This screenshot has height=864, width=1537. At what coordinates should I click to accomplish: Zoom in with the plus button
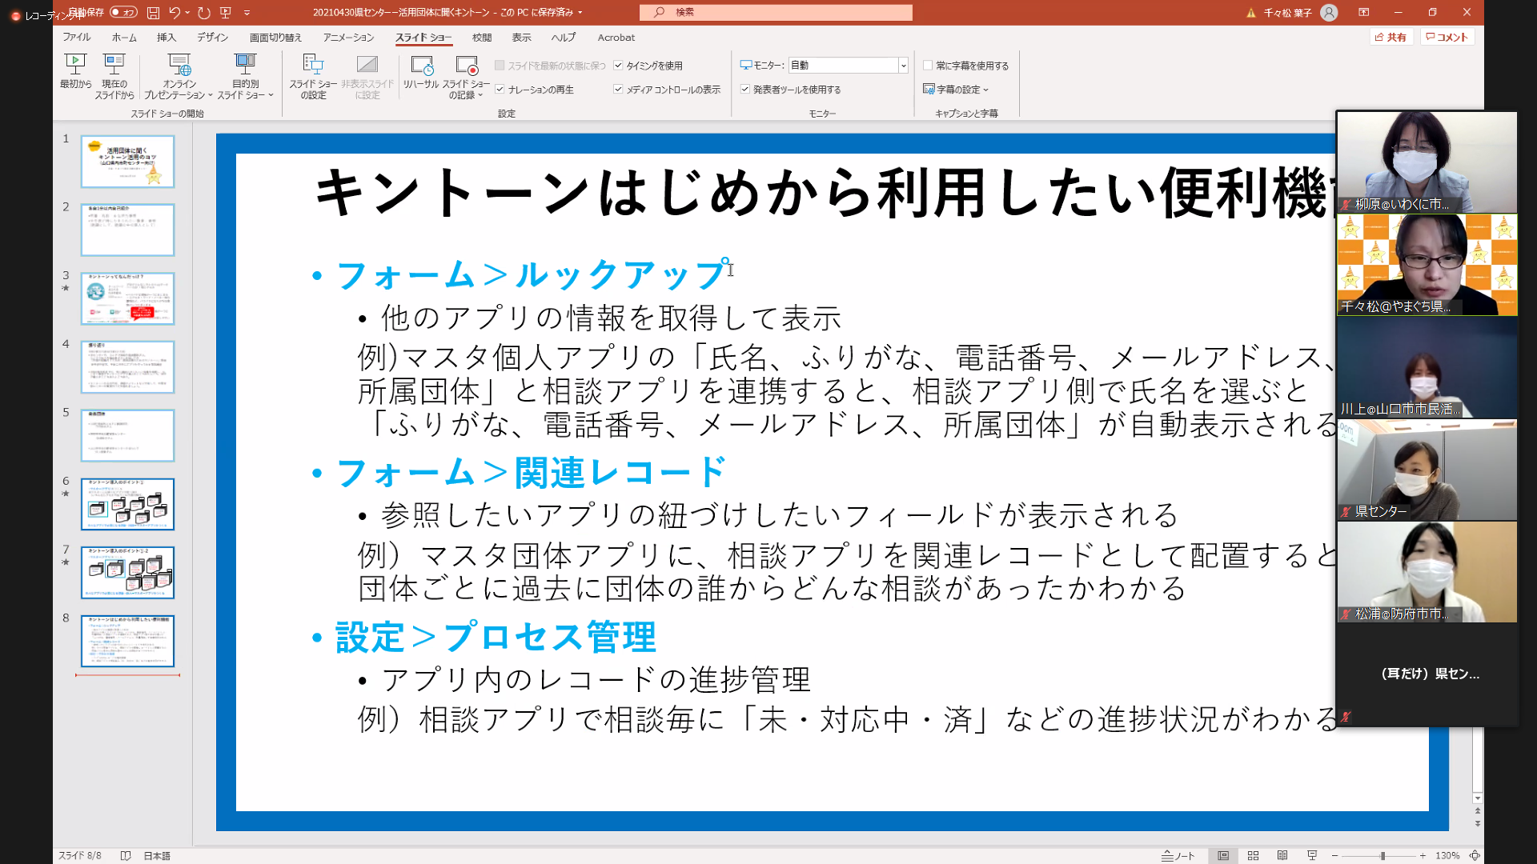1423,855
